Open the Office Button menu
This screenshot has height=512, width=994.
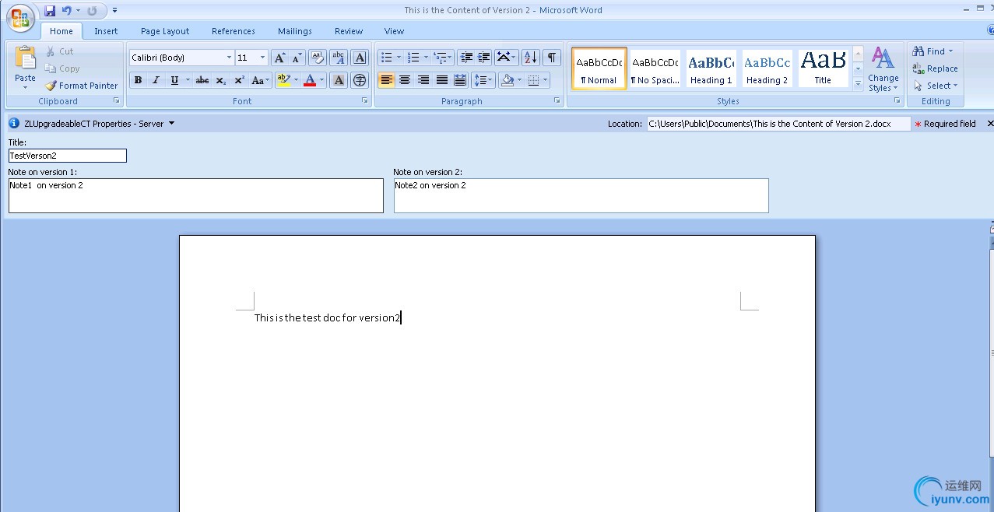click(20, 18)
